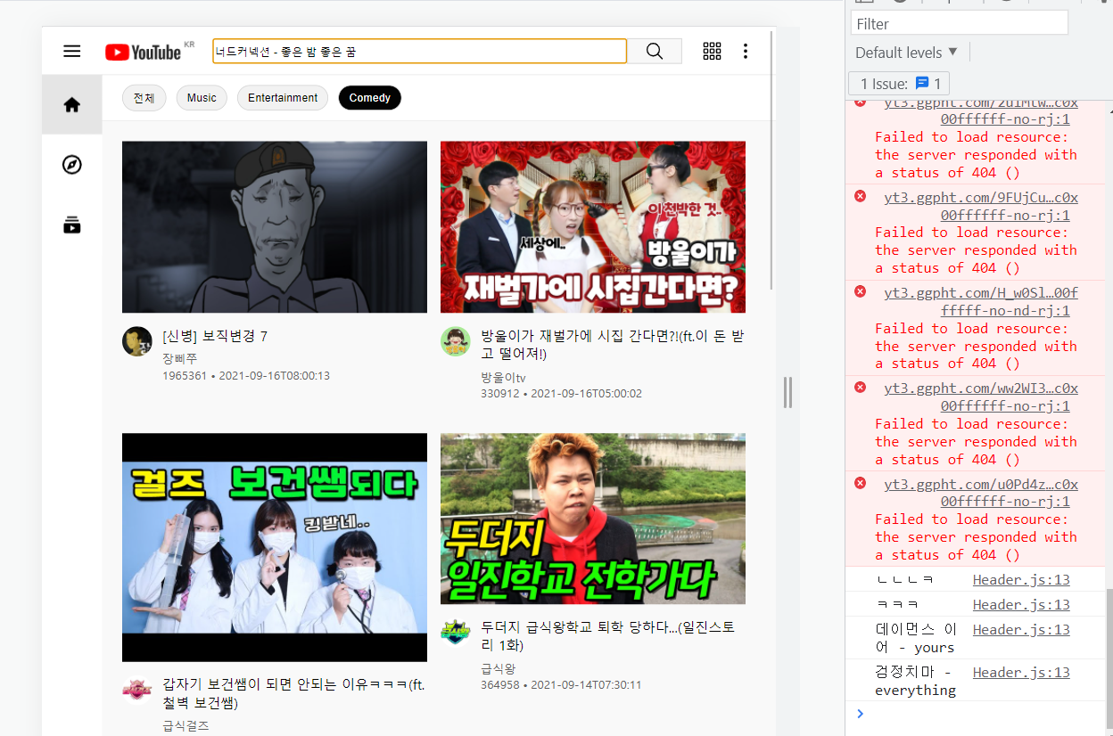Click the console prompt chevron
Screen dimensions: 1113x736
click(x=860, y=713)
